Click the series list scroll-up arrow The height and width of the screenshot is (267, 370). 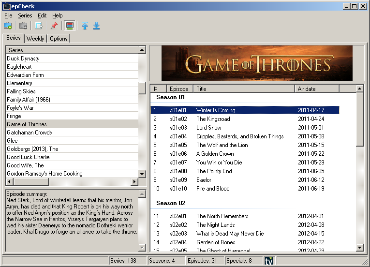click(142, 50)
